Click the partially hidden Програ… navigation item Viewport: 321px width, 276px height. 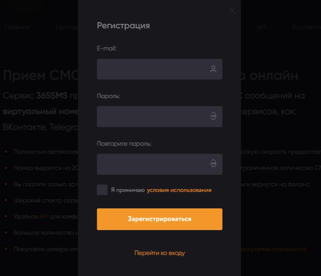[x=67, y=27]
